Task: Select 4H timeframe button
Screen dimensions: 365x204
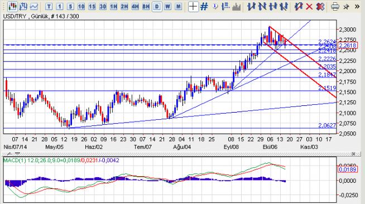Action: [x=135, y=7]
